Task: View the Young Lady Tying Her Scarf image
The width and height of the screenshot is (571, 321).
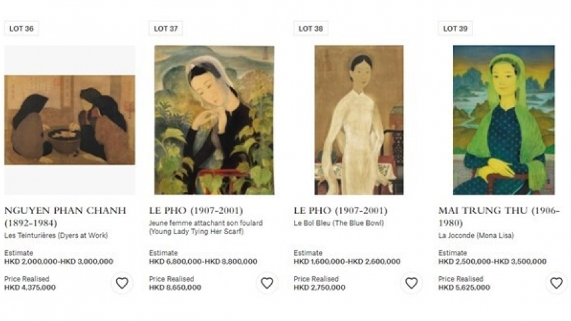Action: pos(214,120)
